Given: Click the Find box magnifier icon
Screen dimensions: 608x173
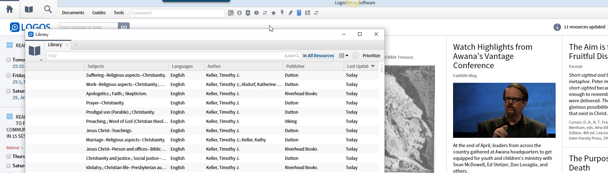Looking at the screenshot, I should point(297,56).
